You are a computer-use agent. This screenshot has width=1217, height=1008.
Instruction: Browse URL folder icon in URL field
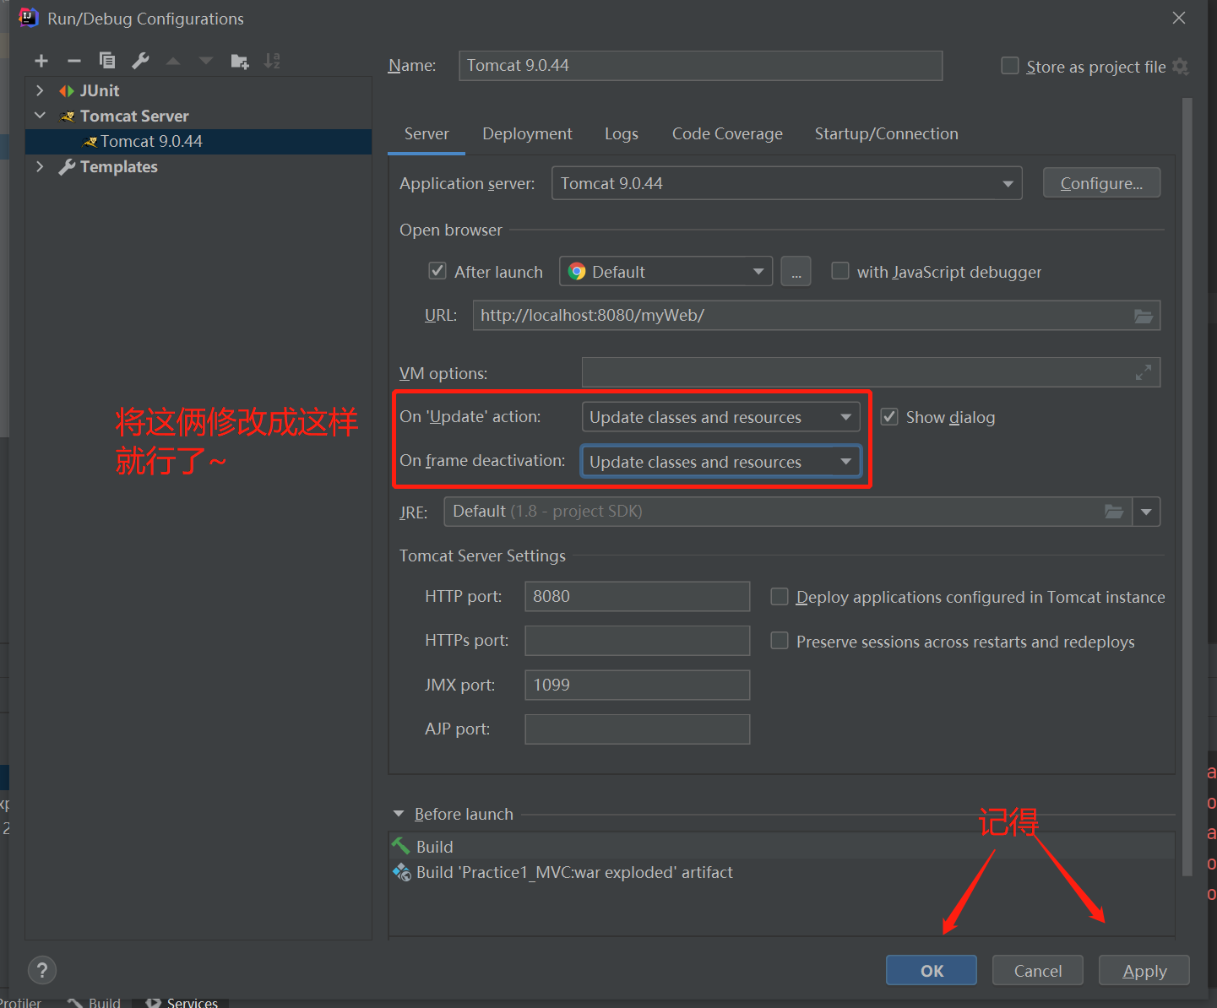(1144, 316)
